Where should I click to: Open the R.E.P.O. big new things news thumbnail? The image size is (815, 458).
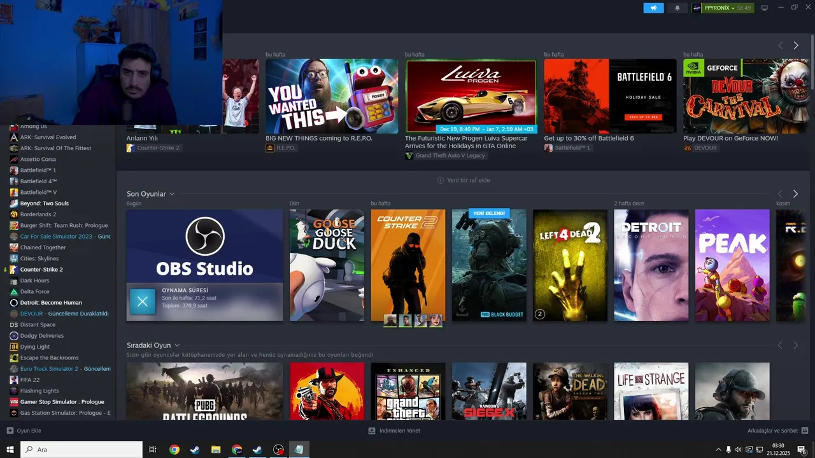tap(332, 96)
